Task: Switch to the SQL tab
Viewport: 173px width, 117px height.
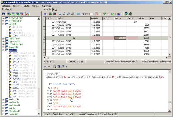Action: coord(55,9)
